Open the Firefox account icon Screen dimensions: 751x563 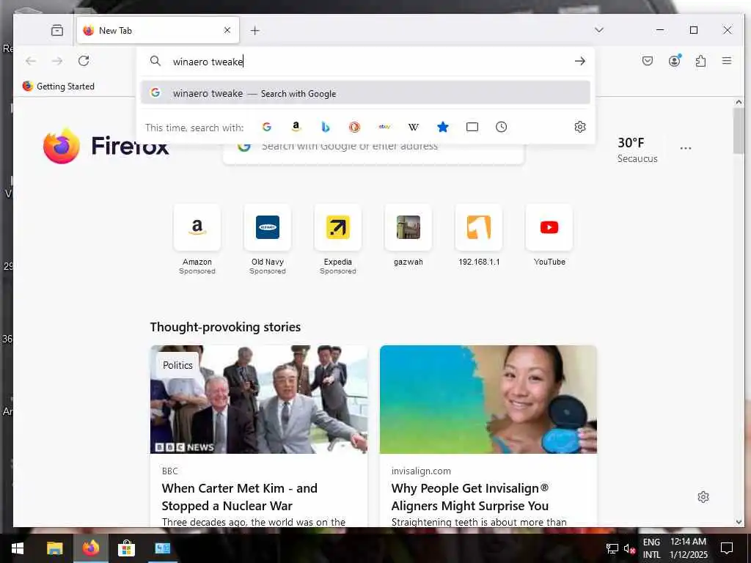(675, 61)
